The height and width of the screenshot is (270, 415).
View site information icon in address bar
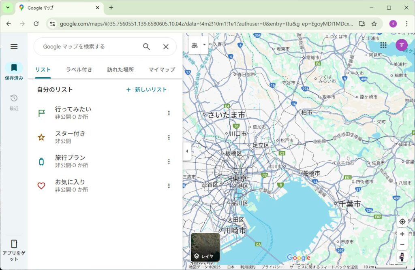(52, 24)
